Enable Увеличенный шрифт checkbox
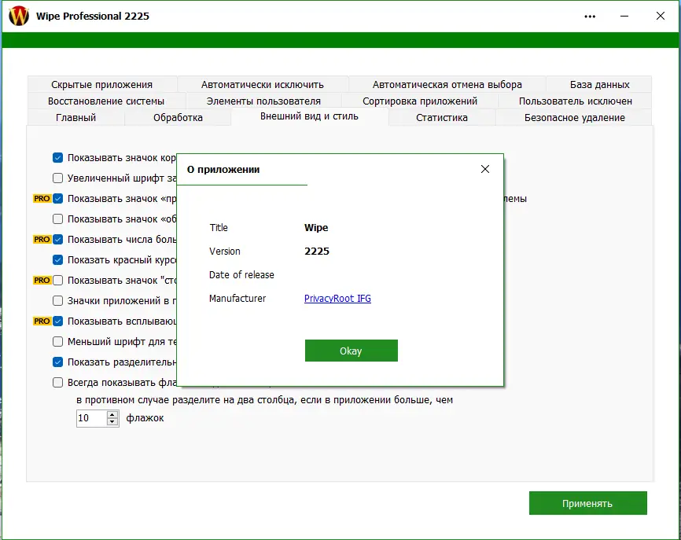681x540 pixels. click(x=57, y=178)
